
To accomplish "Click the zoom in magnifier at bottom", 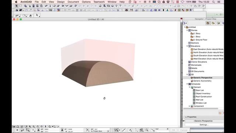I will (30, 126).
